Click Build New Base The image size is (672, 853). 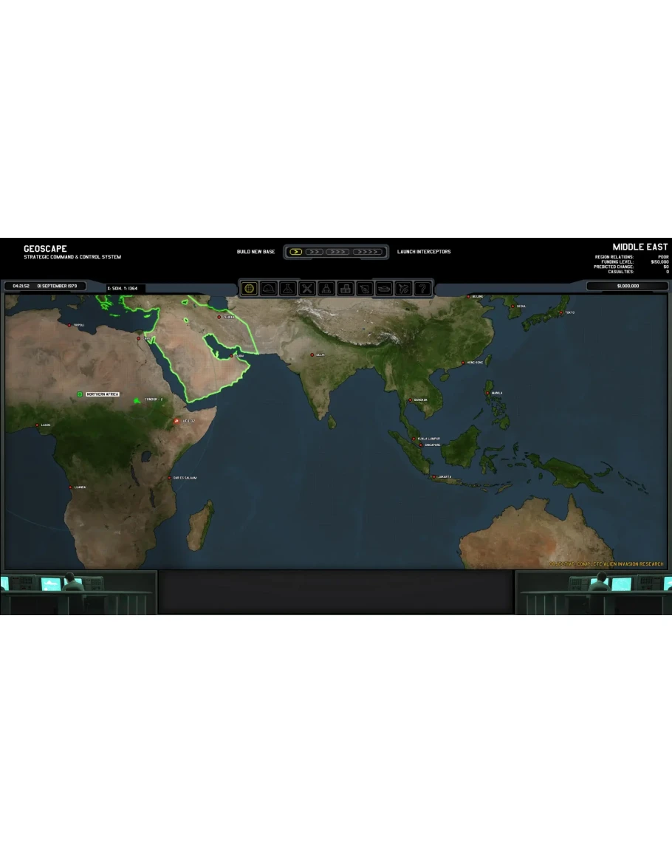point(256,252)
